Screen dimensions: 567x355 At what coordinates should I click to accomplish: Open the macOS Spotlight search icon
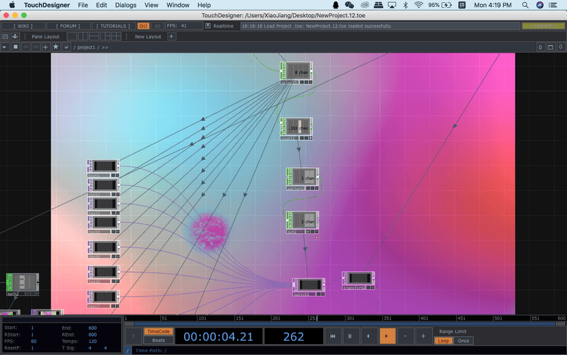point(525,5)
